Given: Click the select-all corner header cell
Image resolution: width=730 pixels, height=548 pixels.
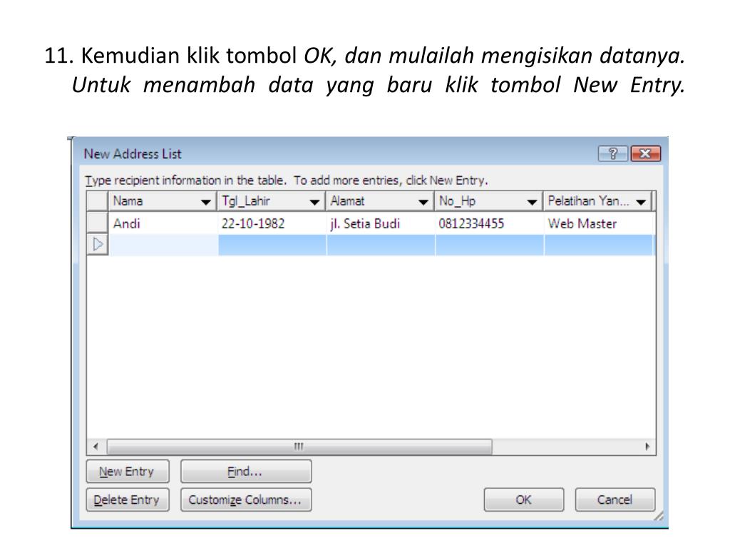Looking at the screenshot, I should coord(97,201).
